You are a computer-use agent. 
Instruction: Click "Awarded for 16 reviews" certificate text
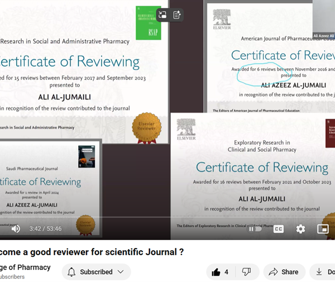(x=218, y=182)
